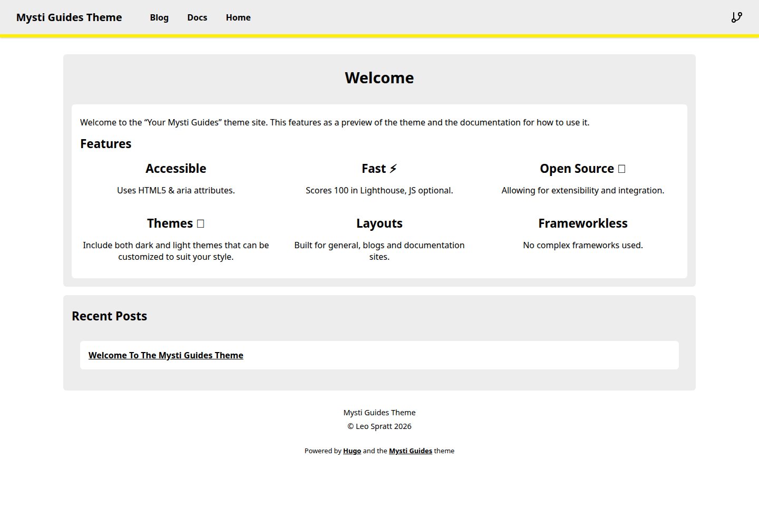Follow the Mysti Guides link in footer
Image resolution: width=759 pixels, height=527 pixels.
tap(411, 451)
